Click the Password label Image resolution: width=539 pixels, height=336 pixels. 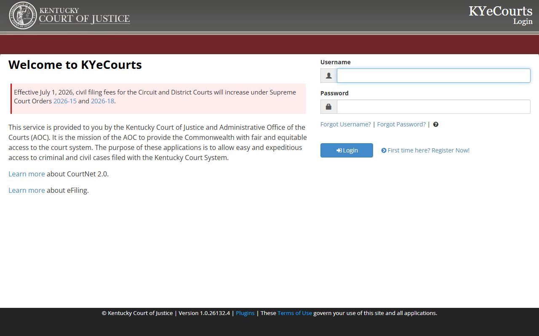334,93
